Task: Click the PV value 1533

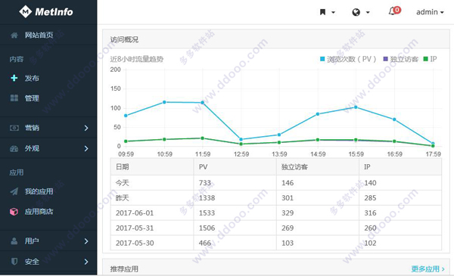Action: pos(207,213)
